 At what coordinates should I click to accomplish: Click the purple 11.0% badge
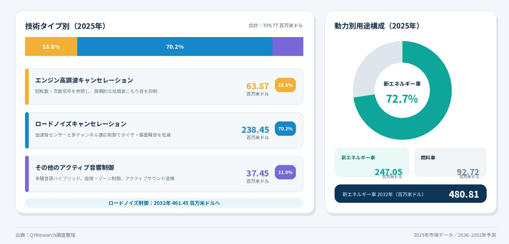(x=285, y=172)
